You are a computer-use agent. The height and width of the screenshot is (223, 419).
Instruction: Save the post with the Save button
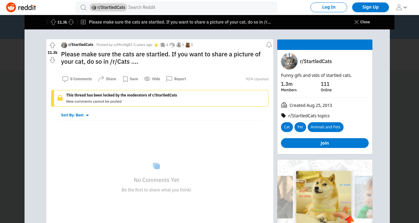click(x=130, y=79)
